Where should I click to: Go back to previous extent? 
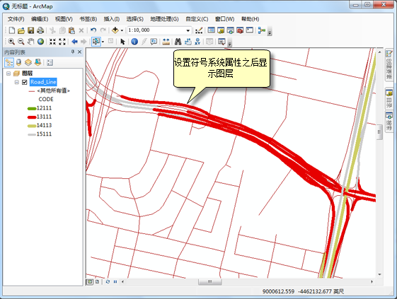(74, 42)
